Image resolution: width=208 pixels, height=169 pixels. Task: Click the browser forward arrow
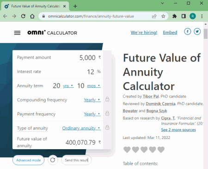(x=14, y=16)
